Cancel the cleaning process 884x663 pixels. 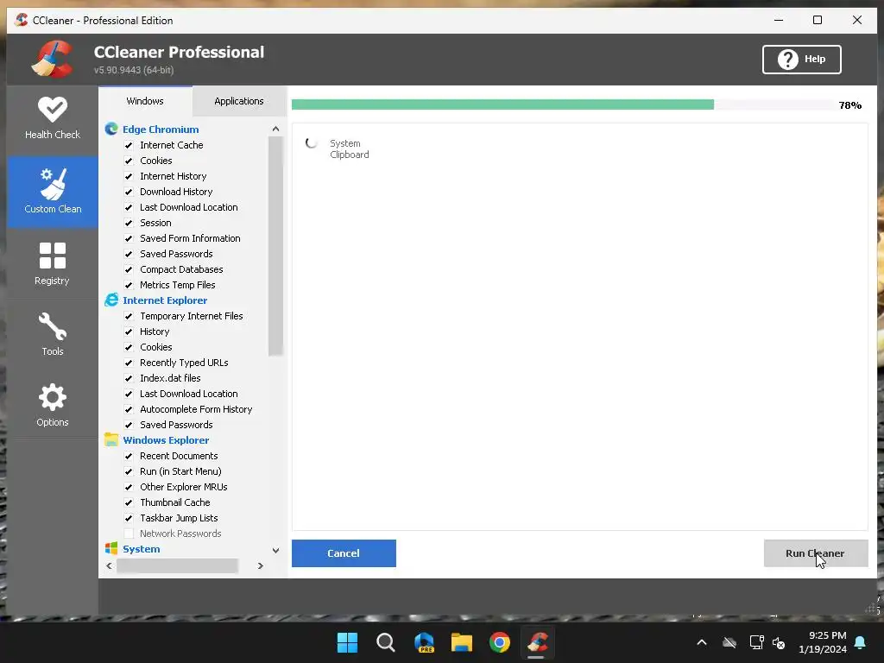tap(344, 553)
